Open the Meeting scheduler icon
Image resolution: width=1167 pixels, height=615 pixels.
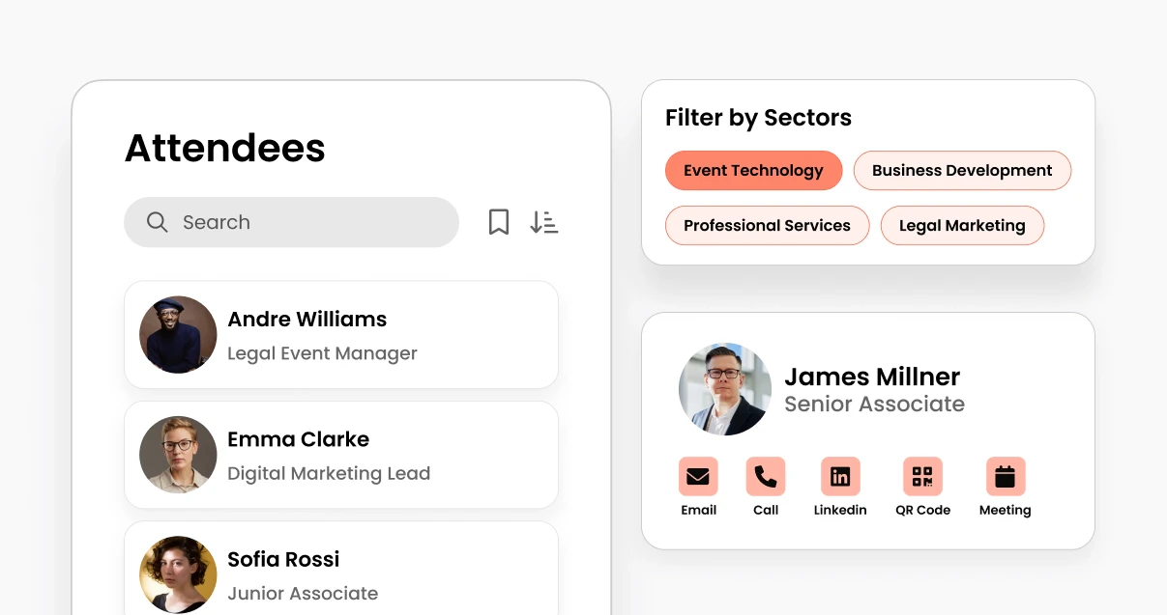(1005, 476)
